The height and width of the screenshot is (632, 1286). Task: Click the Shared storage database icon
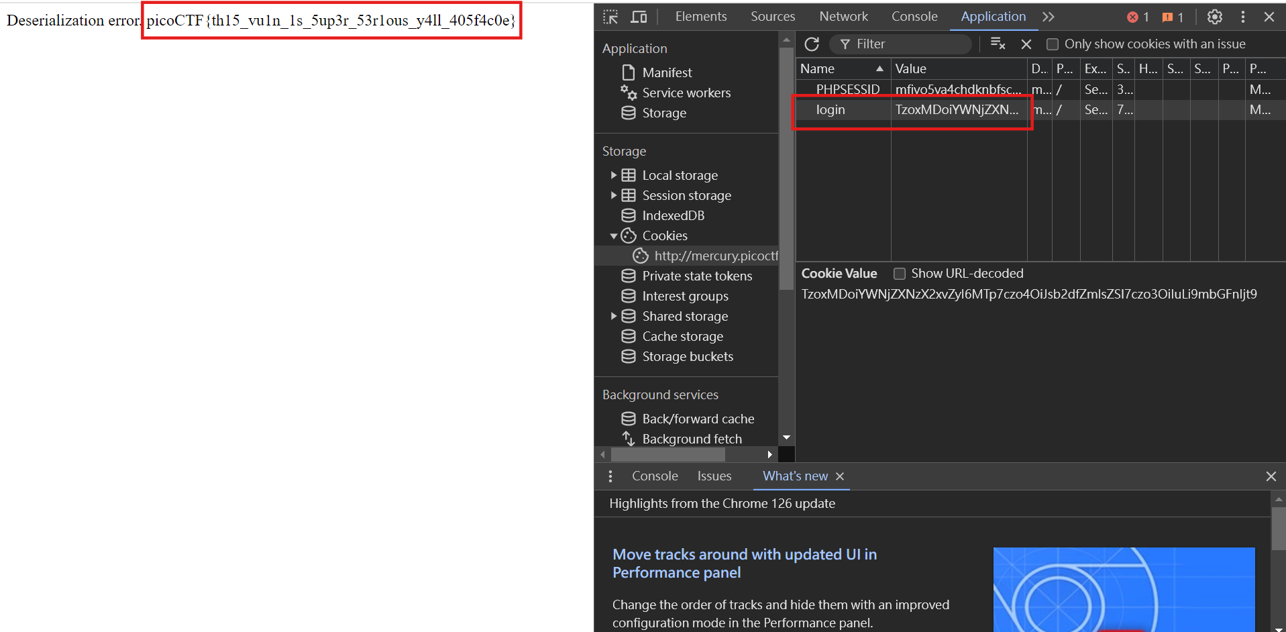point(629,316)
